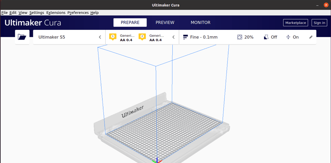Minimize the Ultimaker Cura window
This screenshot has height=163, width=331.
point(318,5)
